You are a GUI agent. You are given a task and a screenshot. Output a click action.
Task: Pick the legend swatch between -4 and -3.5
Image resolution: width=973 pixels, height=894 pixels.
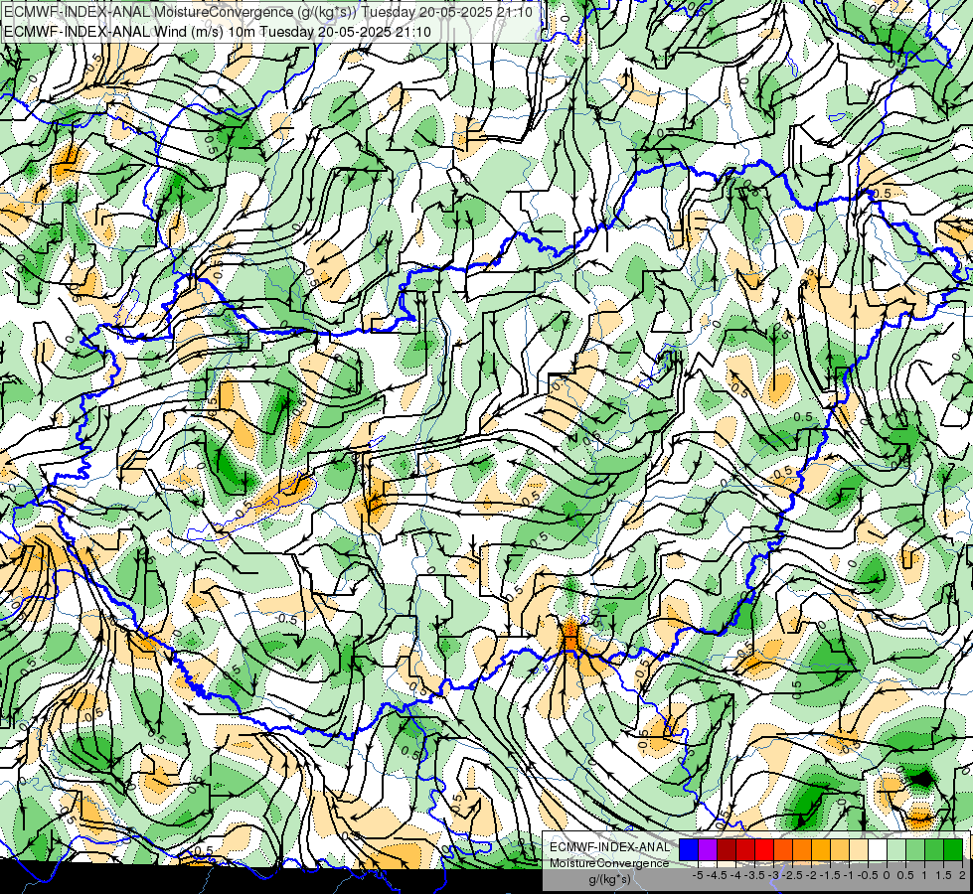click(x=745, y=849)
